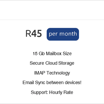Click the word 'Sync'
The width and height of the screenshot is (104, 104).
pyautogui.click(x=40, y=83)
